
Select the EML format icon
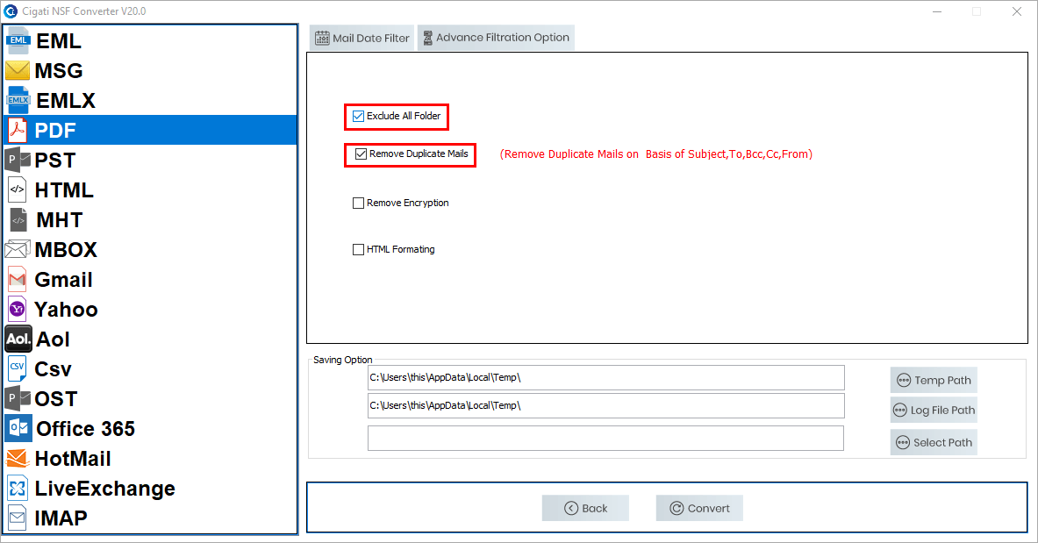(18, 40)
